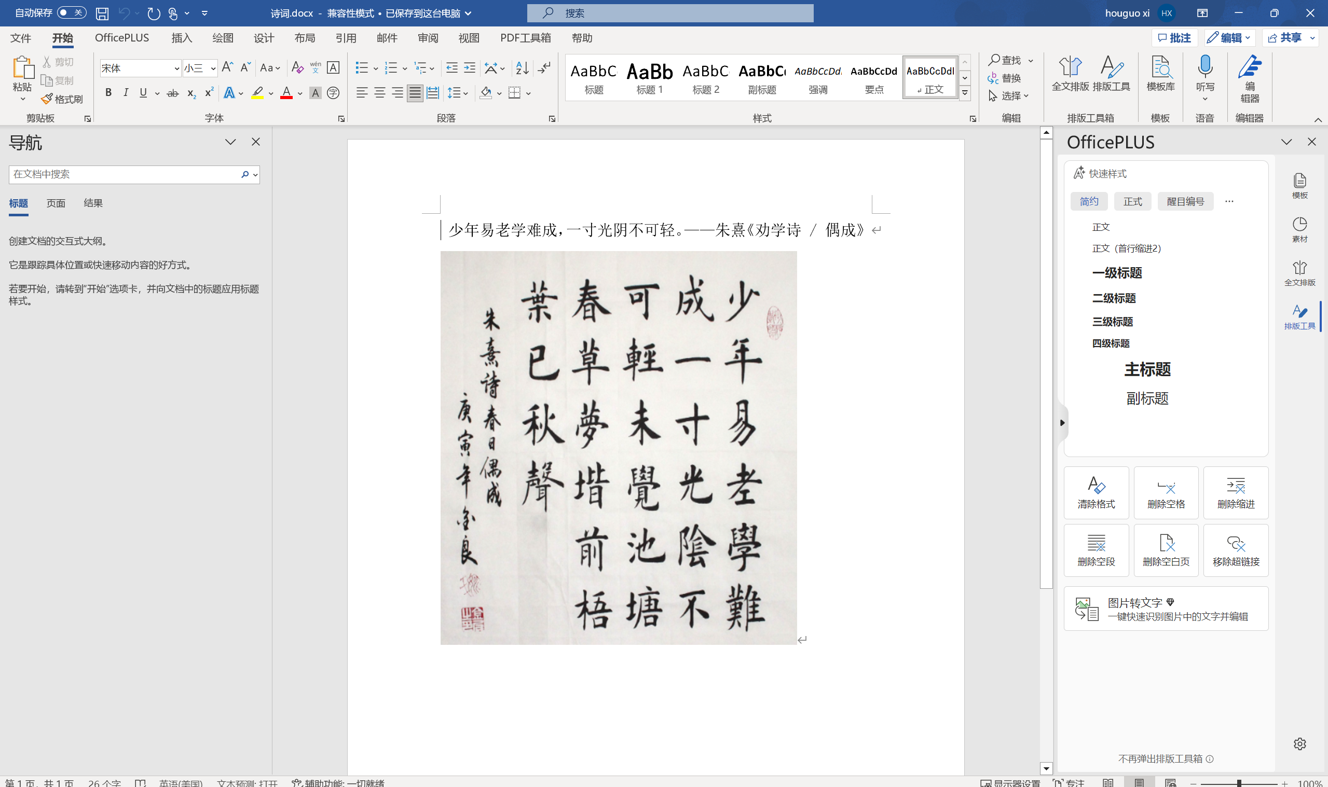Toggle the 自动保存 AutoSave switch

72,13
